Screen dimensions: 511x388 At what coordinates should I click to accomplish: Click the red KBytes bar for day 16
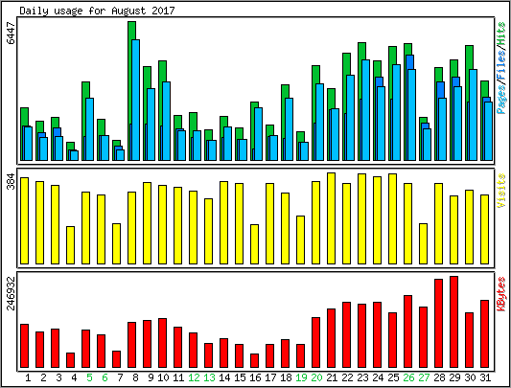[254, 360]
